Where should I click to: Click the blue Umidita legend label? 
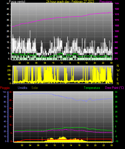(x=23, y=88)
